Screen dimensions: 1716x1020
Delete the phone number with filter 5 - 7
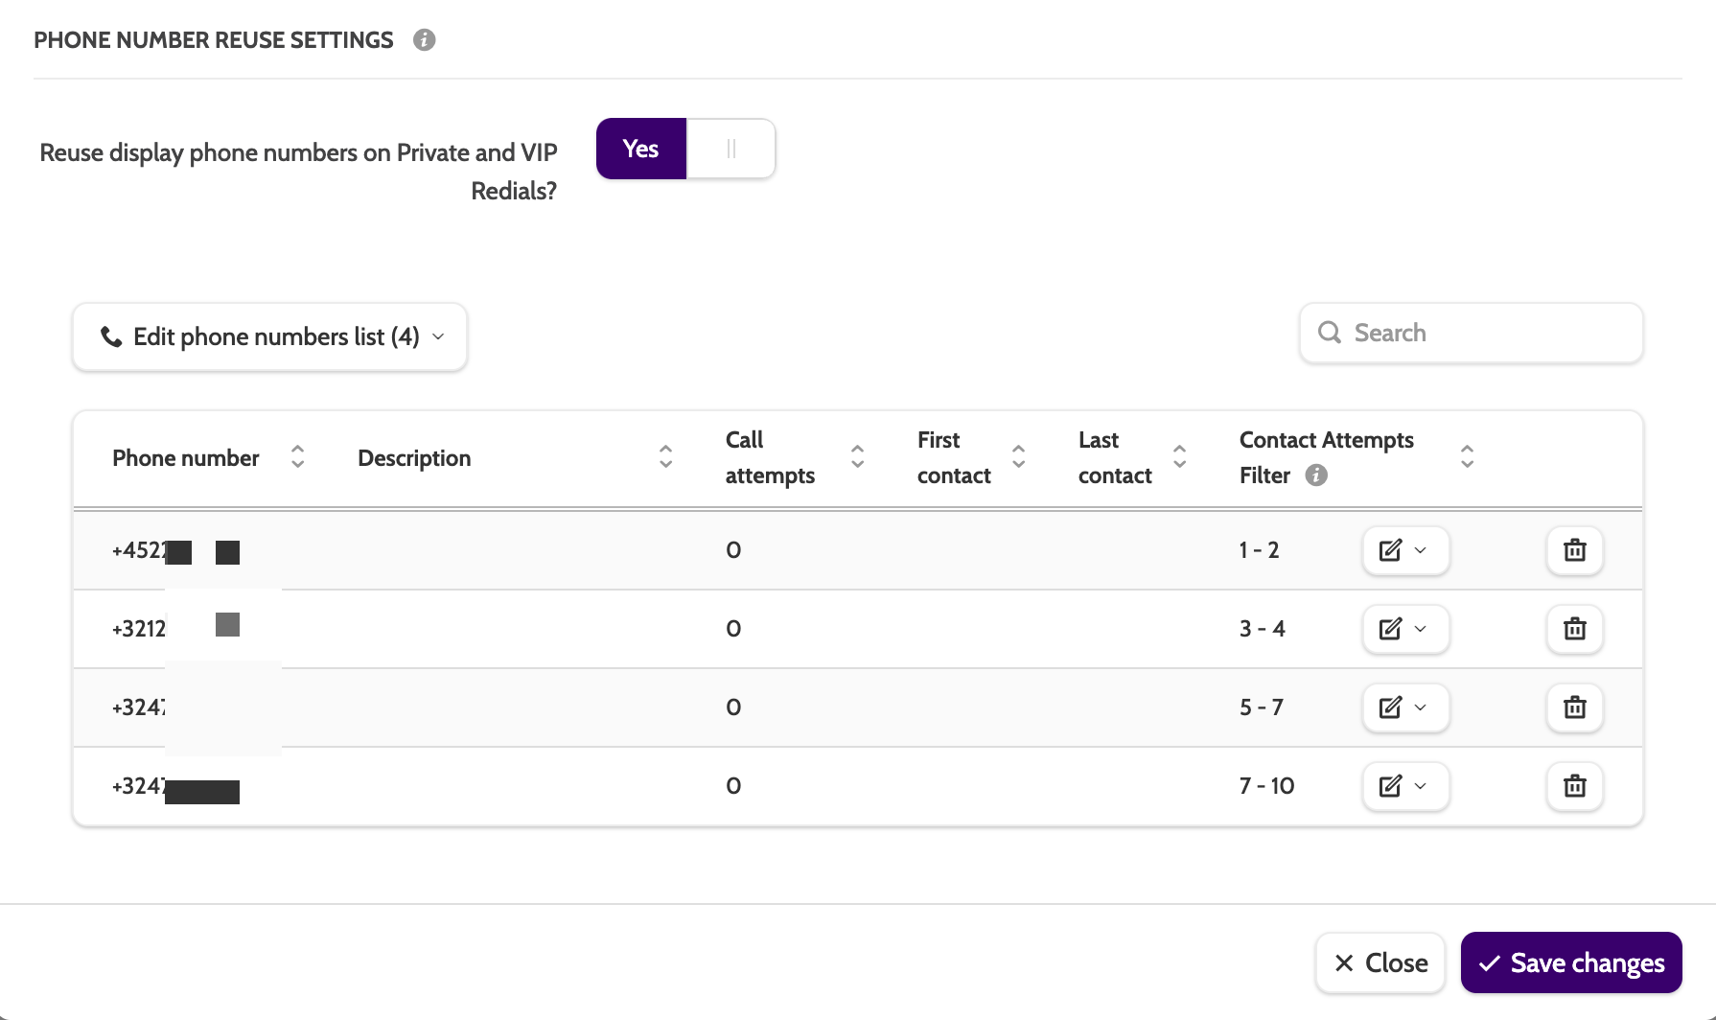coord(1574,707)
